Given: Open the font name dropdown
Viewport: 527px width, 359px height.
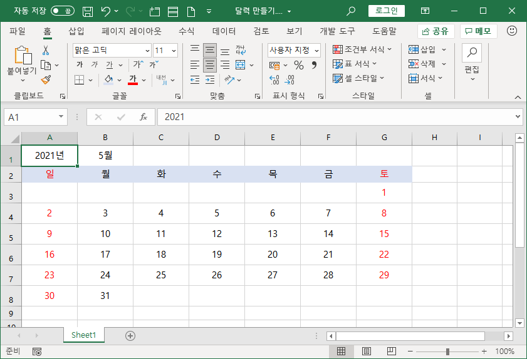Looking at the screenshot, I should pyautogui.click(x=147, y=51).
